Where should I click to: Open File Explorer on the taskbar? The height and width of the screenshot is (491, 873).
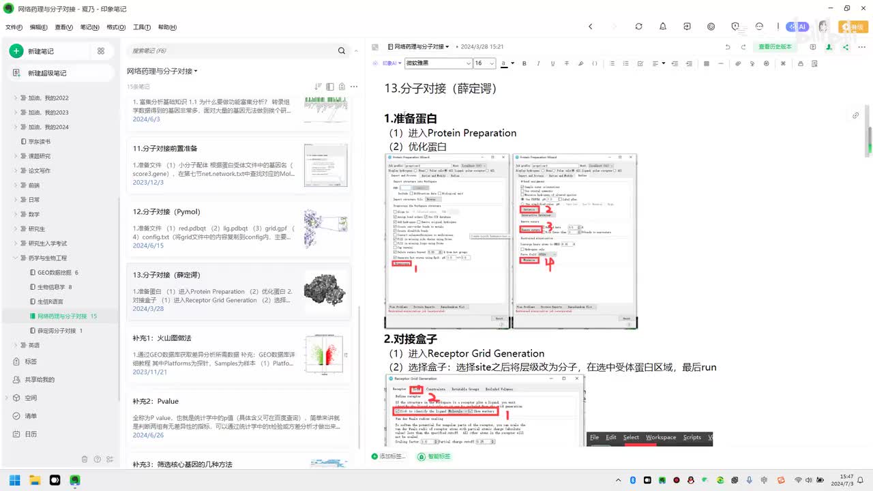[x=35, y=480]
